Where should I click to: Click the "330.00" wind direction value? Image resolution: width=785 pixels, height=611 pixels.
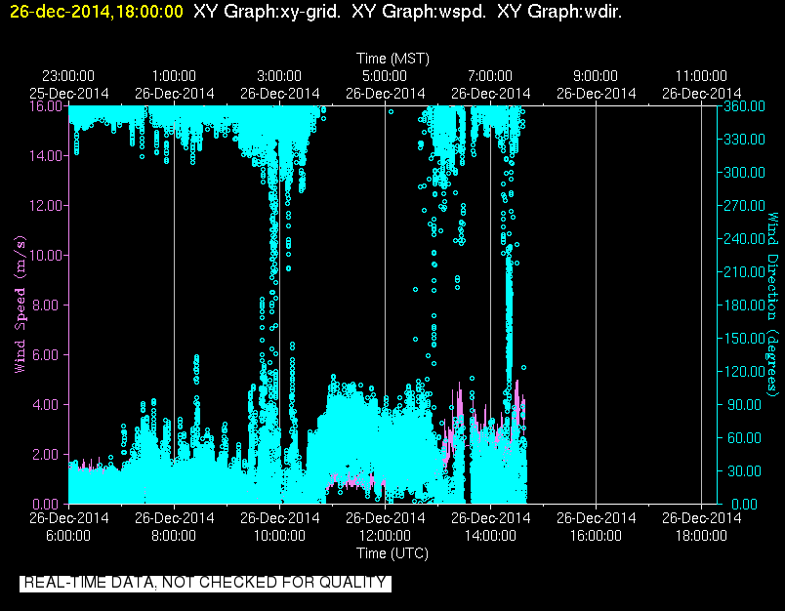[x=744, y=140]
